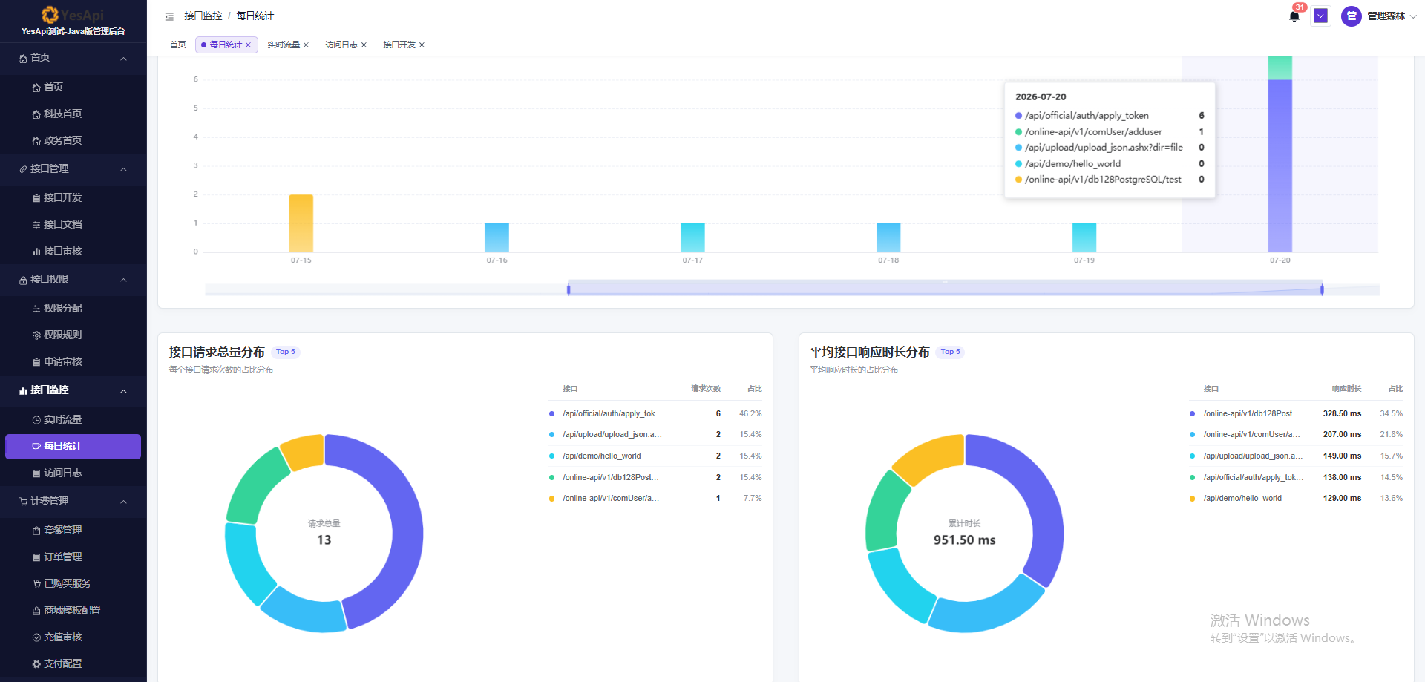Open 接口开发 in sidebar

coord(73,198)
